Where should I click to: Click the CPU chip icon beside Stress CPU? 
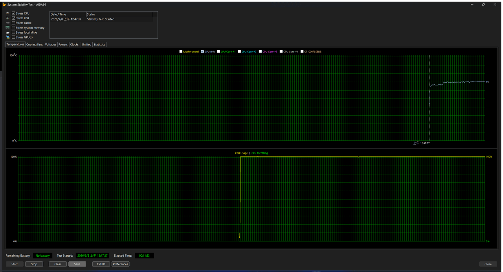pos(7,13)
